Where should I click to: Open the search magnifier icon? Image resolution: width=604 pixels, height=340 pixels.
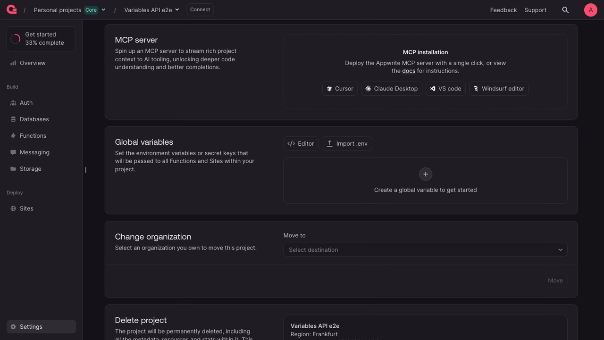(565, 10)
